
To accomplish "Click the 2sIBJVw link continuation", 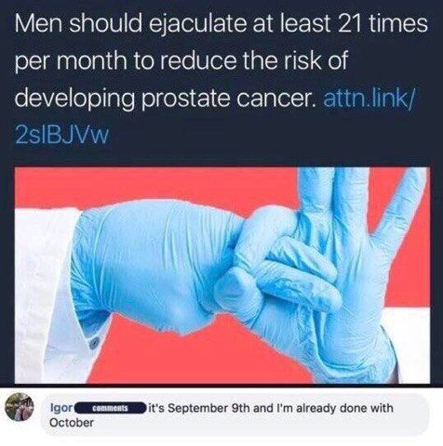I will click(x=62, y=136).
